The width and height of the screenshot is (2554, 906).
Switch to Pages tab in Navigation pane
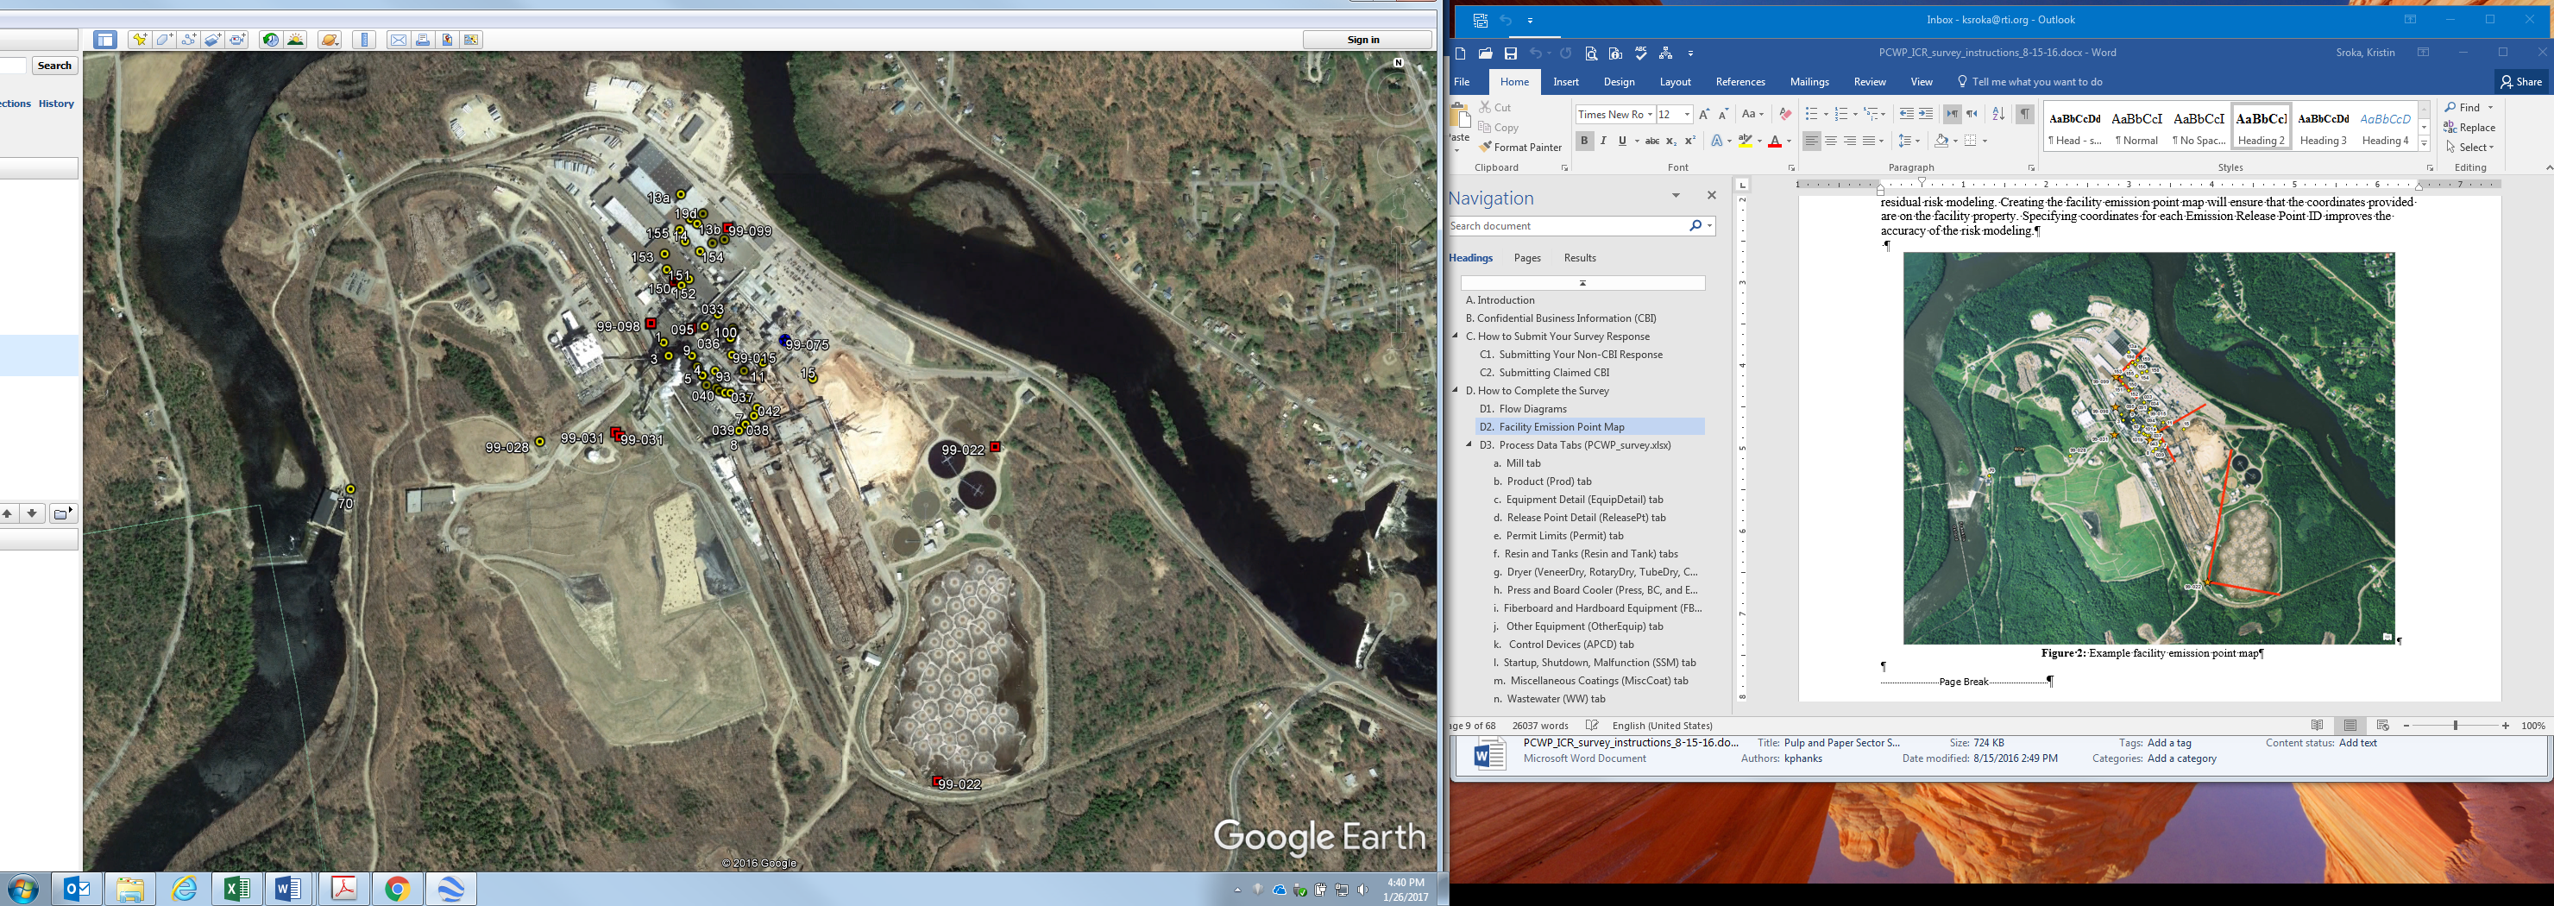[x=1527, y=258]
